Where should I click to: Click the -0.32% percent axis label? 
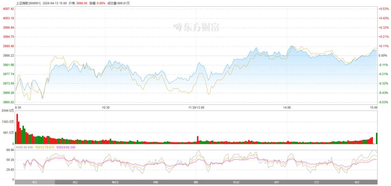(x=383, y=83)
